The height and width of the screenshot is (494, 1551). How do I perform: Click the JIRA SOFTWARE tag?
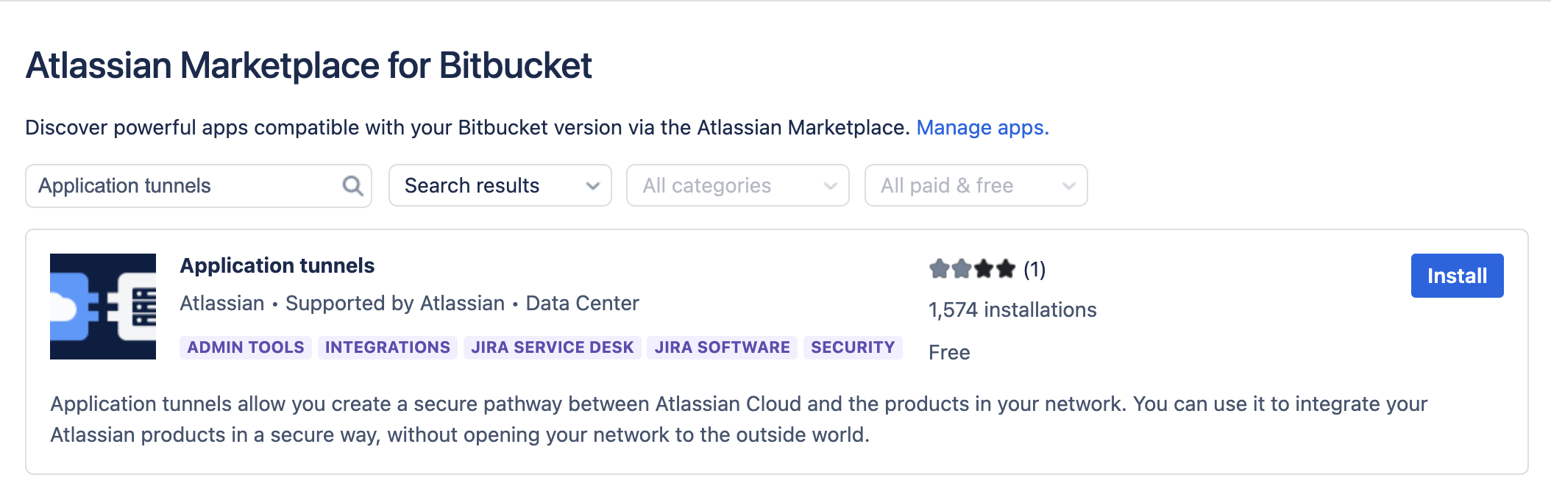723,347
